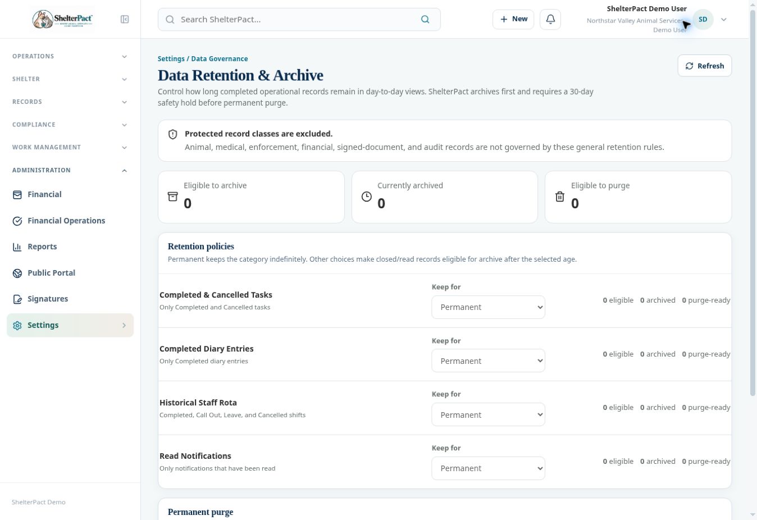Open the notifications bell
The height and width of the screenshot is (520, 757).
pyautogui.click(x=550, y=20)
